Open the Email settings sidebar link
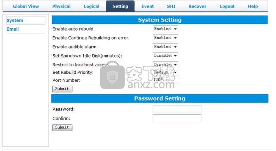 point(13,29)
